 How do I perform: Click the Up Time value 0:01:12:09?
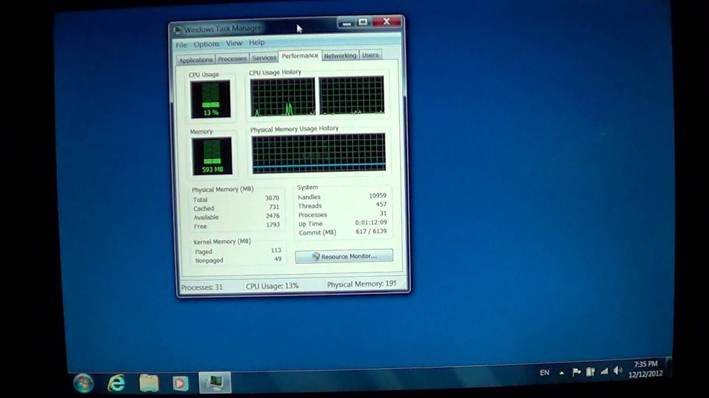pyautogui.click(x=371, y=222)
